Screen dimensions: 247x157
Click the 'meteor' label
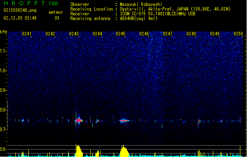[56, 12]
